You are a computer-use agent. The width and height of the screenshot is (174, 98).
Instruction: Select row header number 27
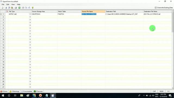click(3, 87)
